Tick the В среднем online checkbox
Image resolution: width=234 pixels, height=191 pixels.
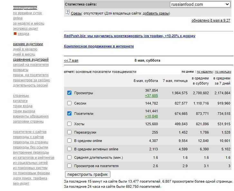tap(69, 141)
